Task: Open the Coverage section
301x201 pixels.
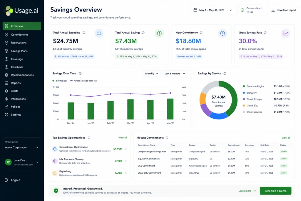Action: click(x=22, y=59)
